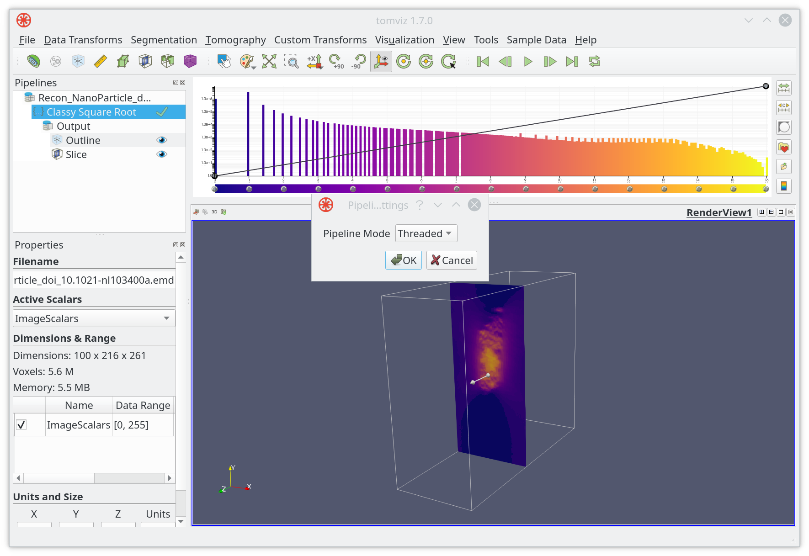Click the reset camera arrows icon
Screen dimensions: 809x556
point(269,61)
